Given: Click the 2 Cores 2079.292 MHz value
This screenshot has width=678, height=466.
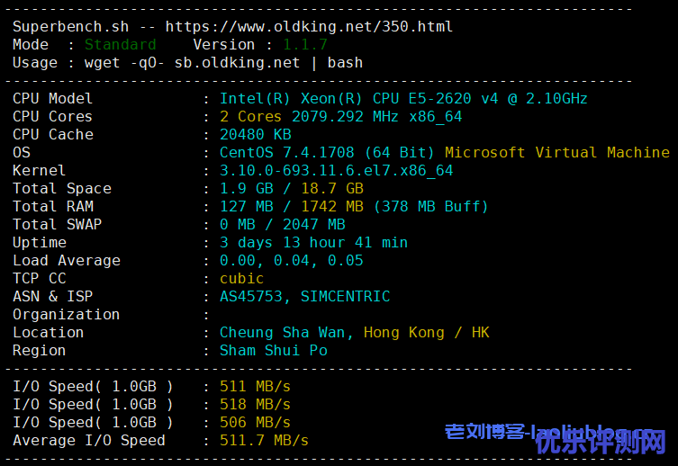Looking at the screenshot, I should click(340, 116).
